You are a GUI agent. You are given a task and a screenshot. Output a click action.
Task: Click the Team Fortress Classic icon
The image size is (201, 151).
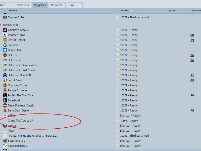point(5,105)
